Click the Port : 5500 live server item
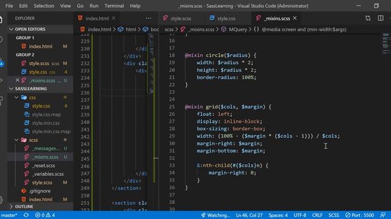The width and height of the screenshot is (391, 219). tap(359, 215)
